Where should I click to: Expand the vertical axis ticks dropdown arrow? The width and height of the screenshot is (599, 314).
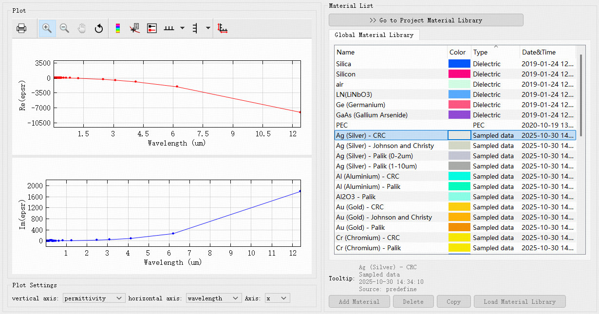pos(208,28)
